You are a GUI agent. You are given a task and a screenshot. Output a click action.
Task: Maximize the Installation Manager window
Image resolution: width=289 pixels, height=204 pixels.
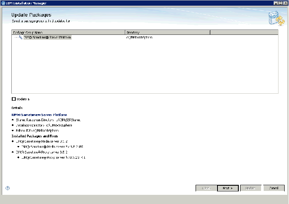point(279,3)
